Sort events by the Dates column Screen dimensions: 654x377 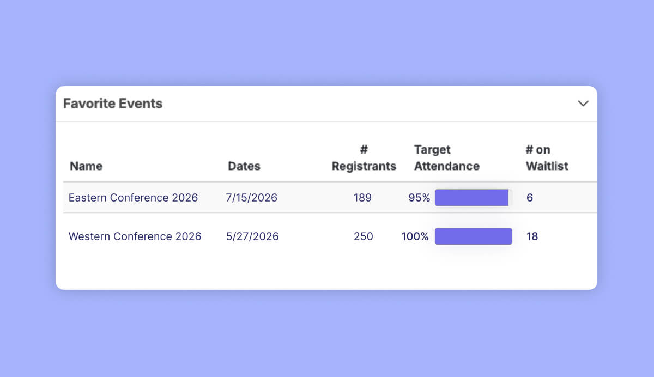tap(244, 166)
